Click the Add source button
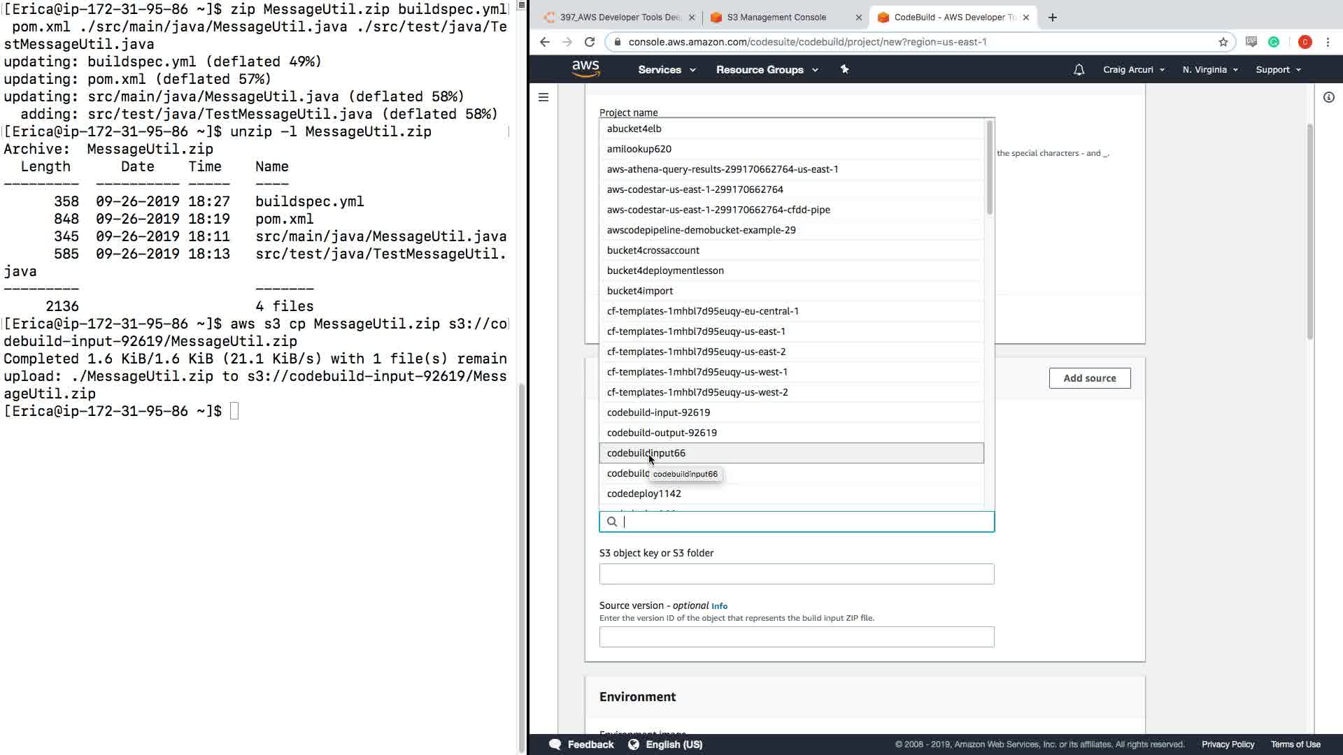This screenshot has width=1343, height=755. [x=1089, y=378]
